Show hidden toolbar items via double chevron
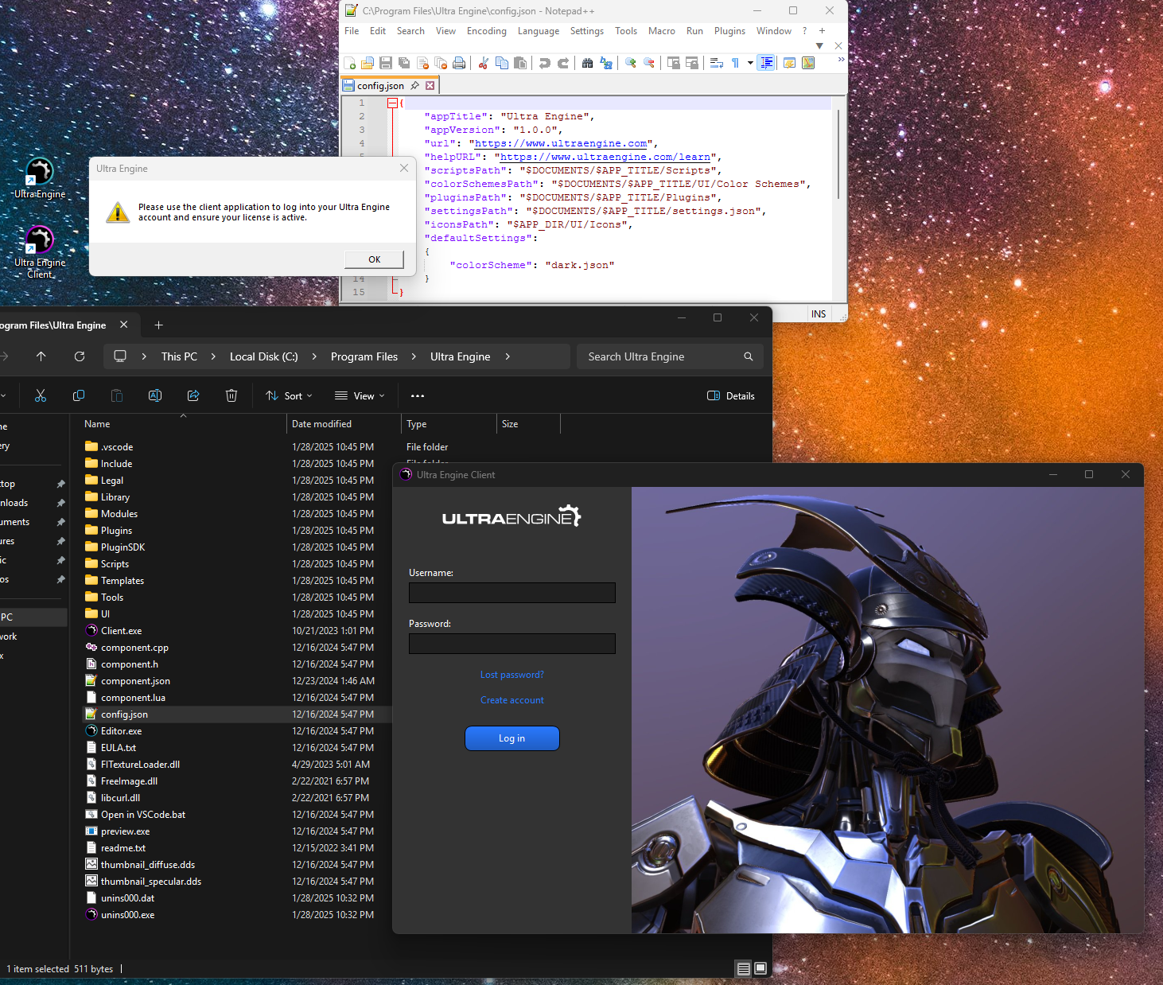1163x985 pixels. coord(841,60)
